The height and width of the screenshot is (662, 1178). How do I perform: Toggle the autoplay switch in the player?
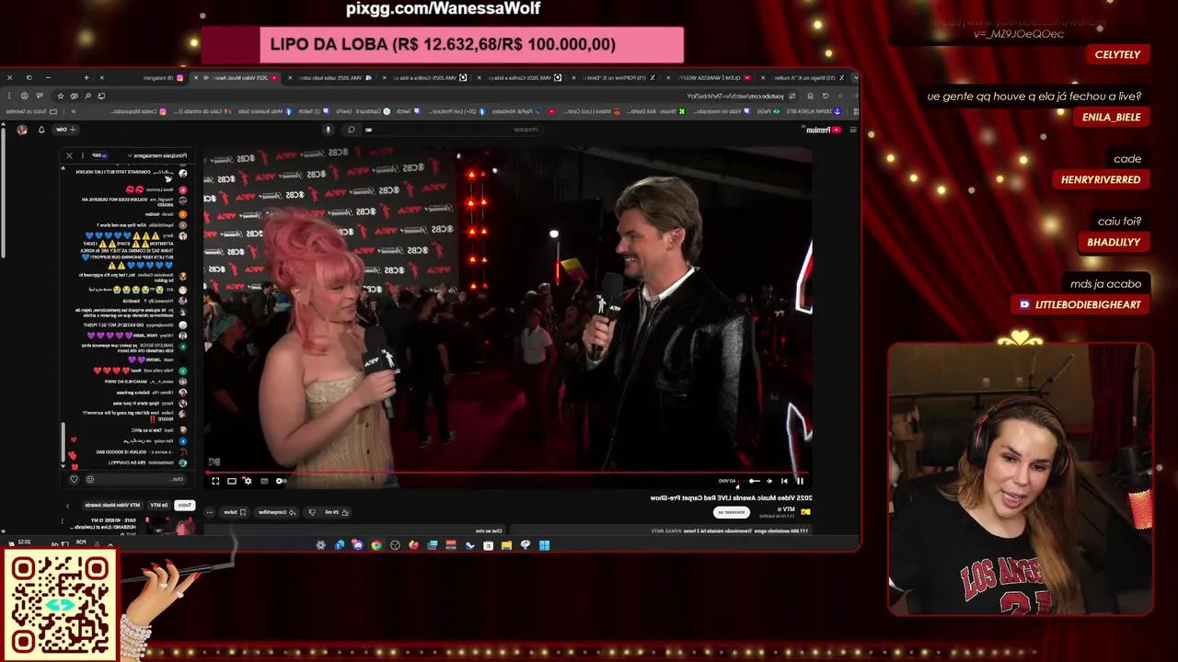pos(280,481)
